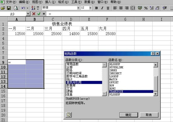Open the 数据 menu
This screenshot has width=173, height=122.
(89, 2)
